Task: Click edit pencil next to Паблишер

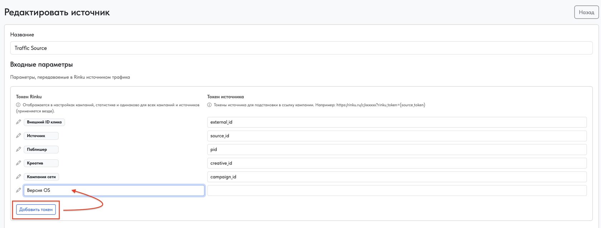Action: coord(19,149)
